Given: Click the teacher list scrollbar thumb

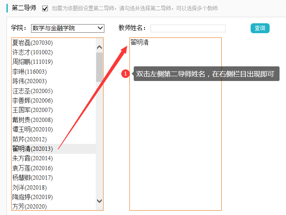Looking at the screenshot, I should tap(99, 67).
